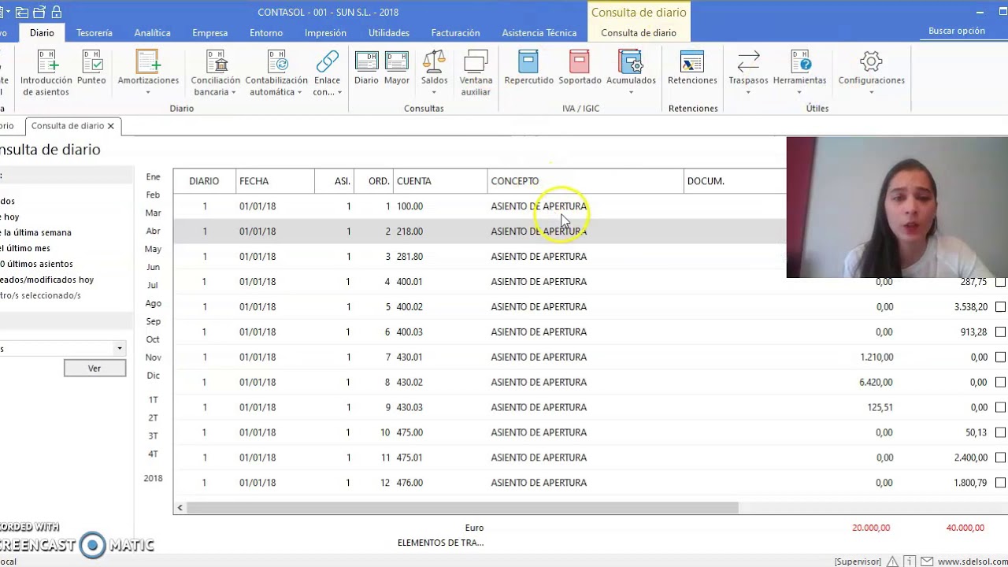Switch to the Diario ribbon tab
Image resolution: width=1008 pixels, height=567 pixels.
pos(42,33)
